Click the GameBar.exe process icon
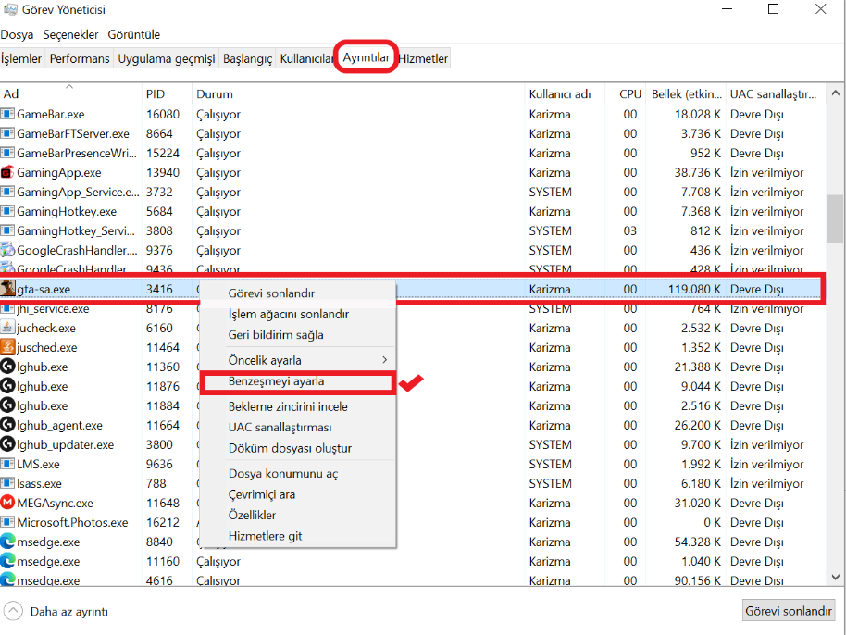 (7, 115)
